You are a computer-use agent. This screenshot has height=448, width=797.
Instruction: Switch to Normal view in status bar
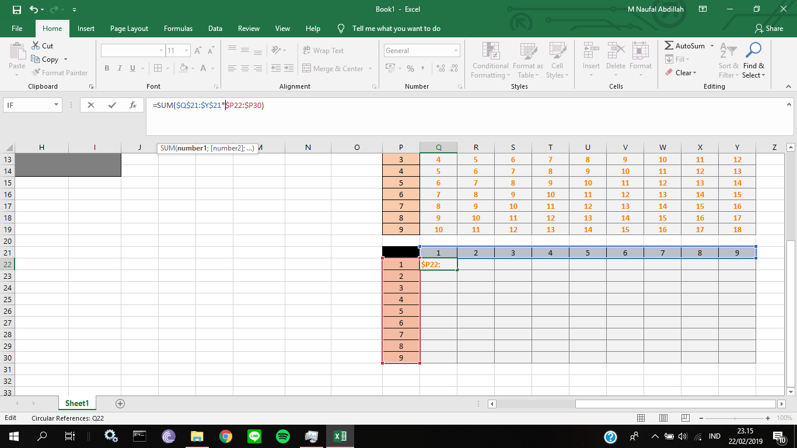click(x=641, y=418)
